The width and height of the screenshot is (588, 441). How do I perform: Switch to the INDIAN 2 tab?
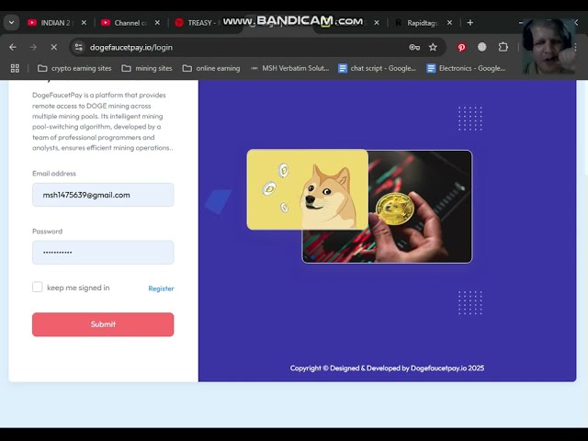point(53,22)
